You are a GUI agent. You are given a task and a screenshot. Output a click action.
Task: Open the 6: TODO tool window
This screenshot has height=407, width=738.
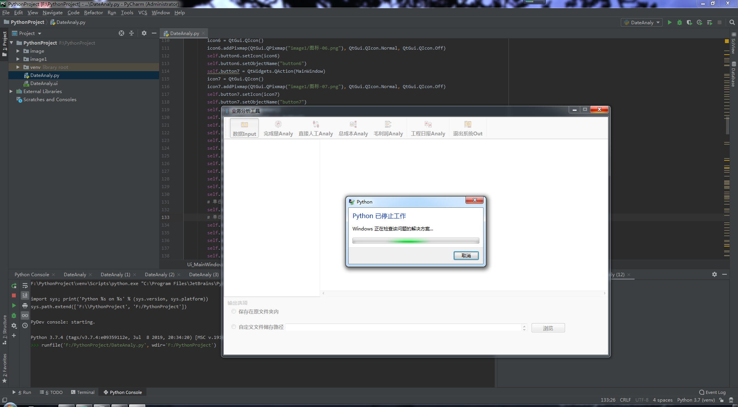(x=51, y=392)
